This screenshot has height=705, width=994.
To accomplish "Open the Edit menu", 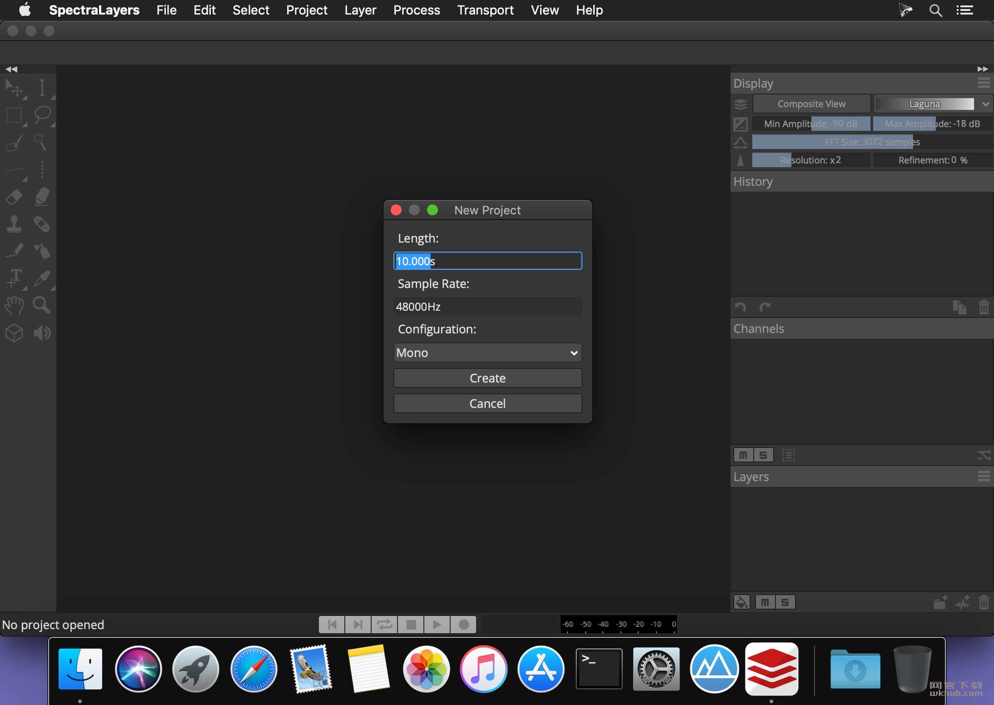I will 204,10.
